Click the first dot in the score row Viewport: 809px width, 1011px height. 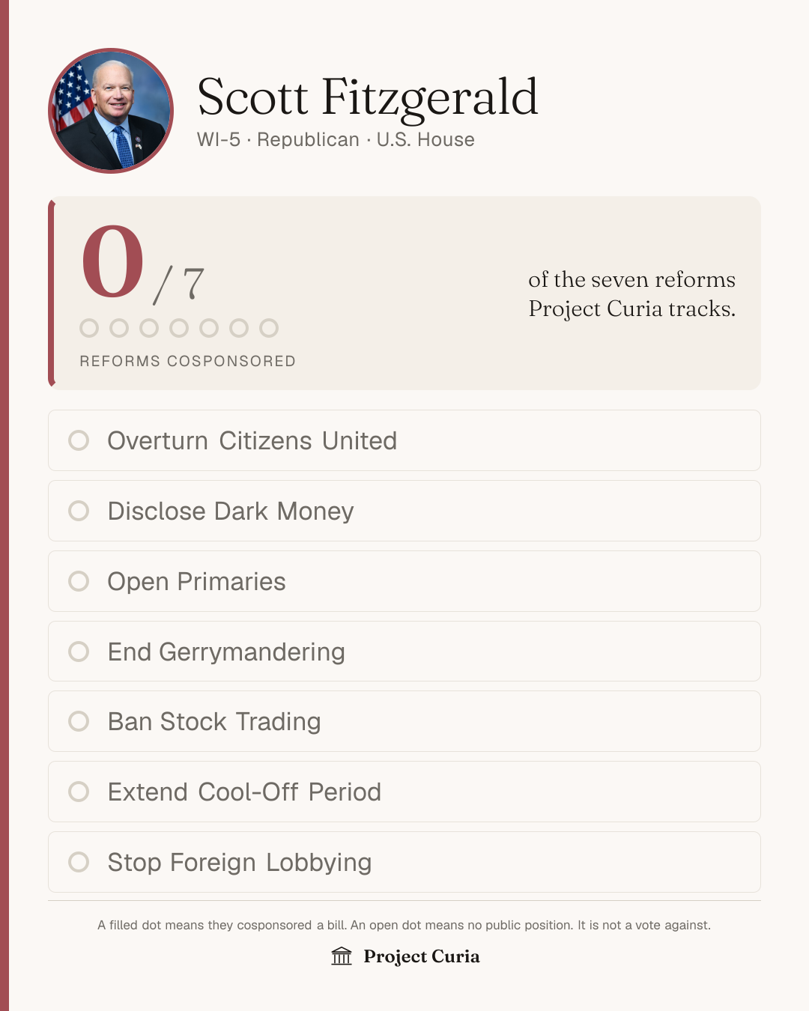click(89, 328)
